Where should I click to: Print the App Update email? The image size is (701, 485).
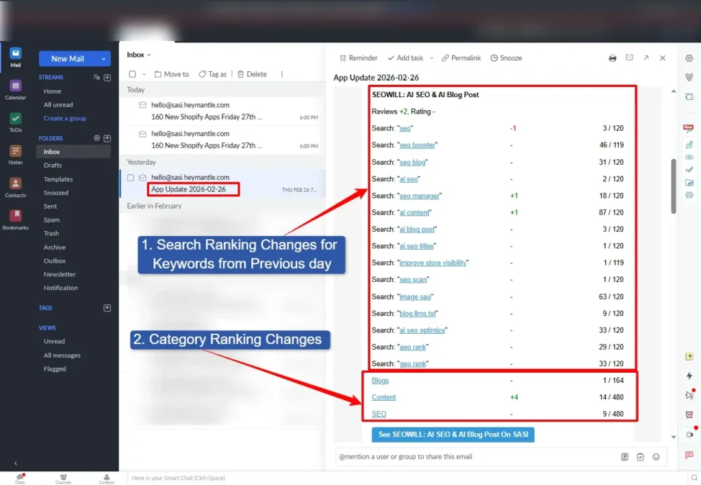point(612,58)
